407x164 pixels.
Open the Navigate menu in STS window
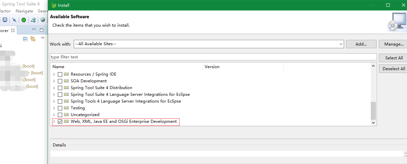(24, 11)
